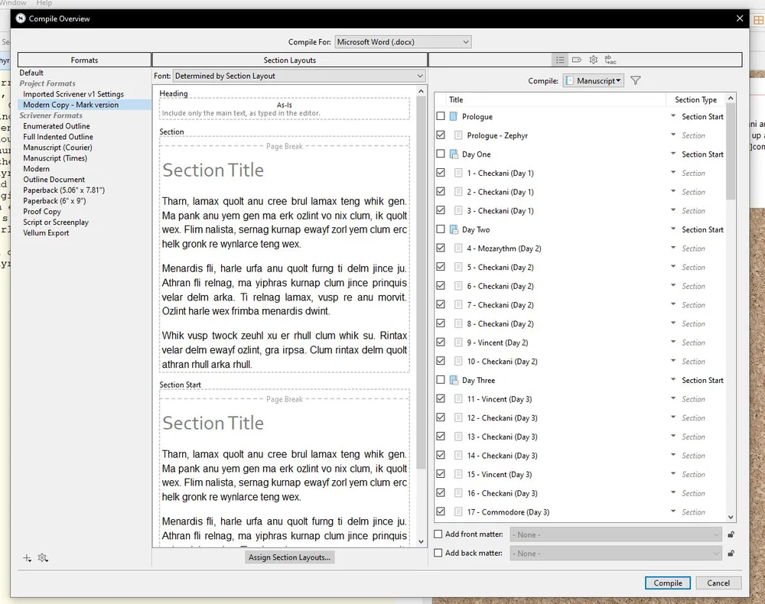Click the section layouts scrollbar thumb
The height and width of the screenshot is (604, 765).
(422, 283)
